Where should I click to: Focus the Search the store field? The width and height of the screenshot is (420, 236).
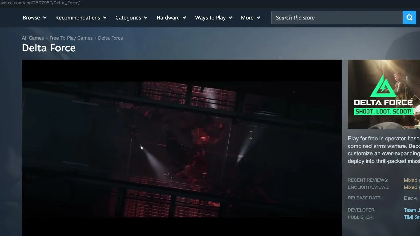click(x=337, y=18)
